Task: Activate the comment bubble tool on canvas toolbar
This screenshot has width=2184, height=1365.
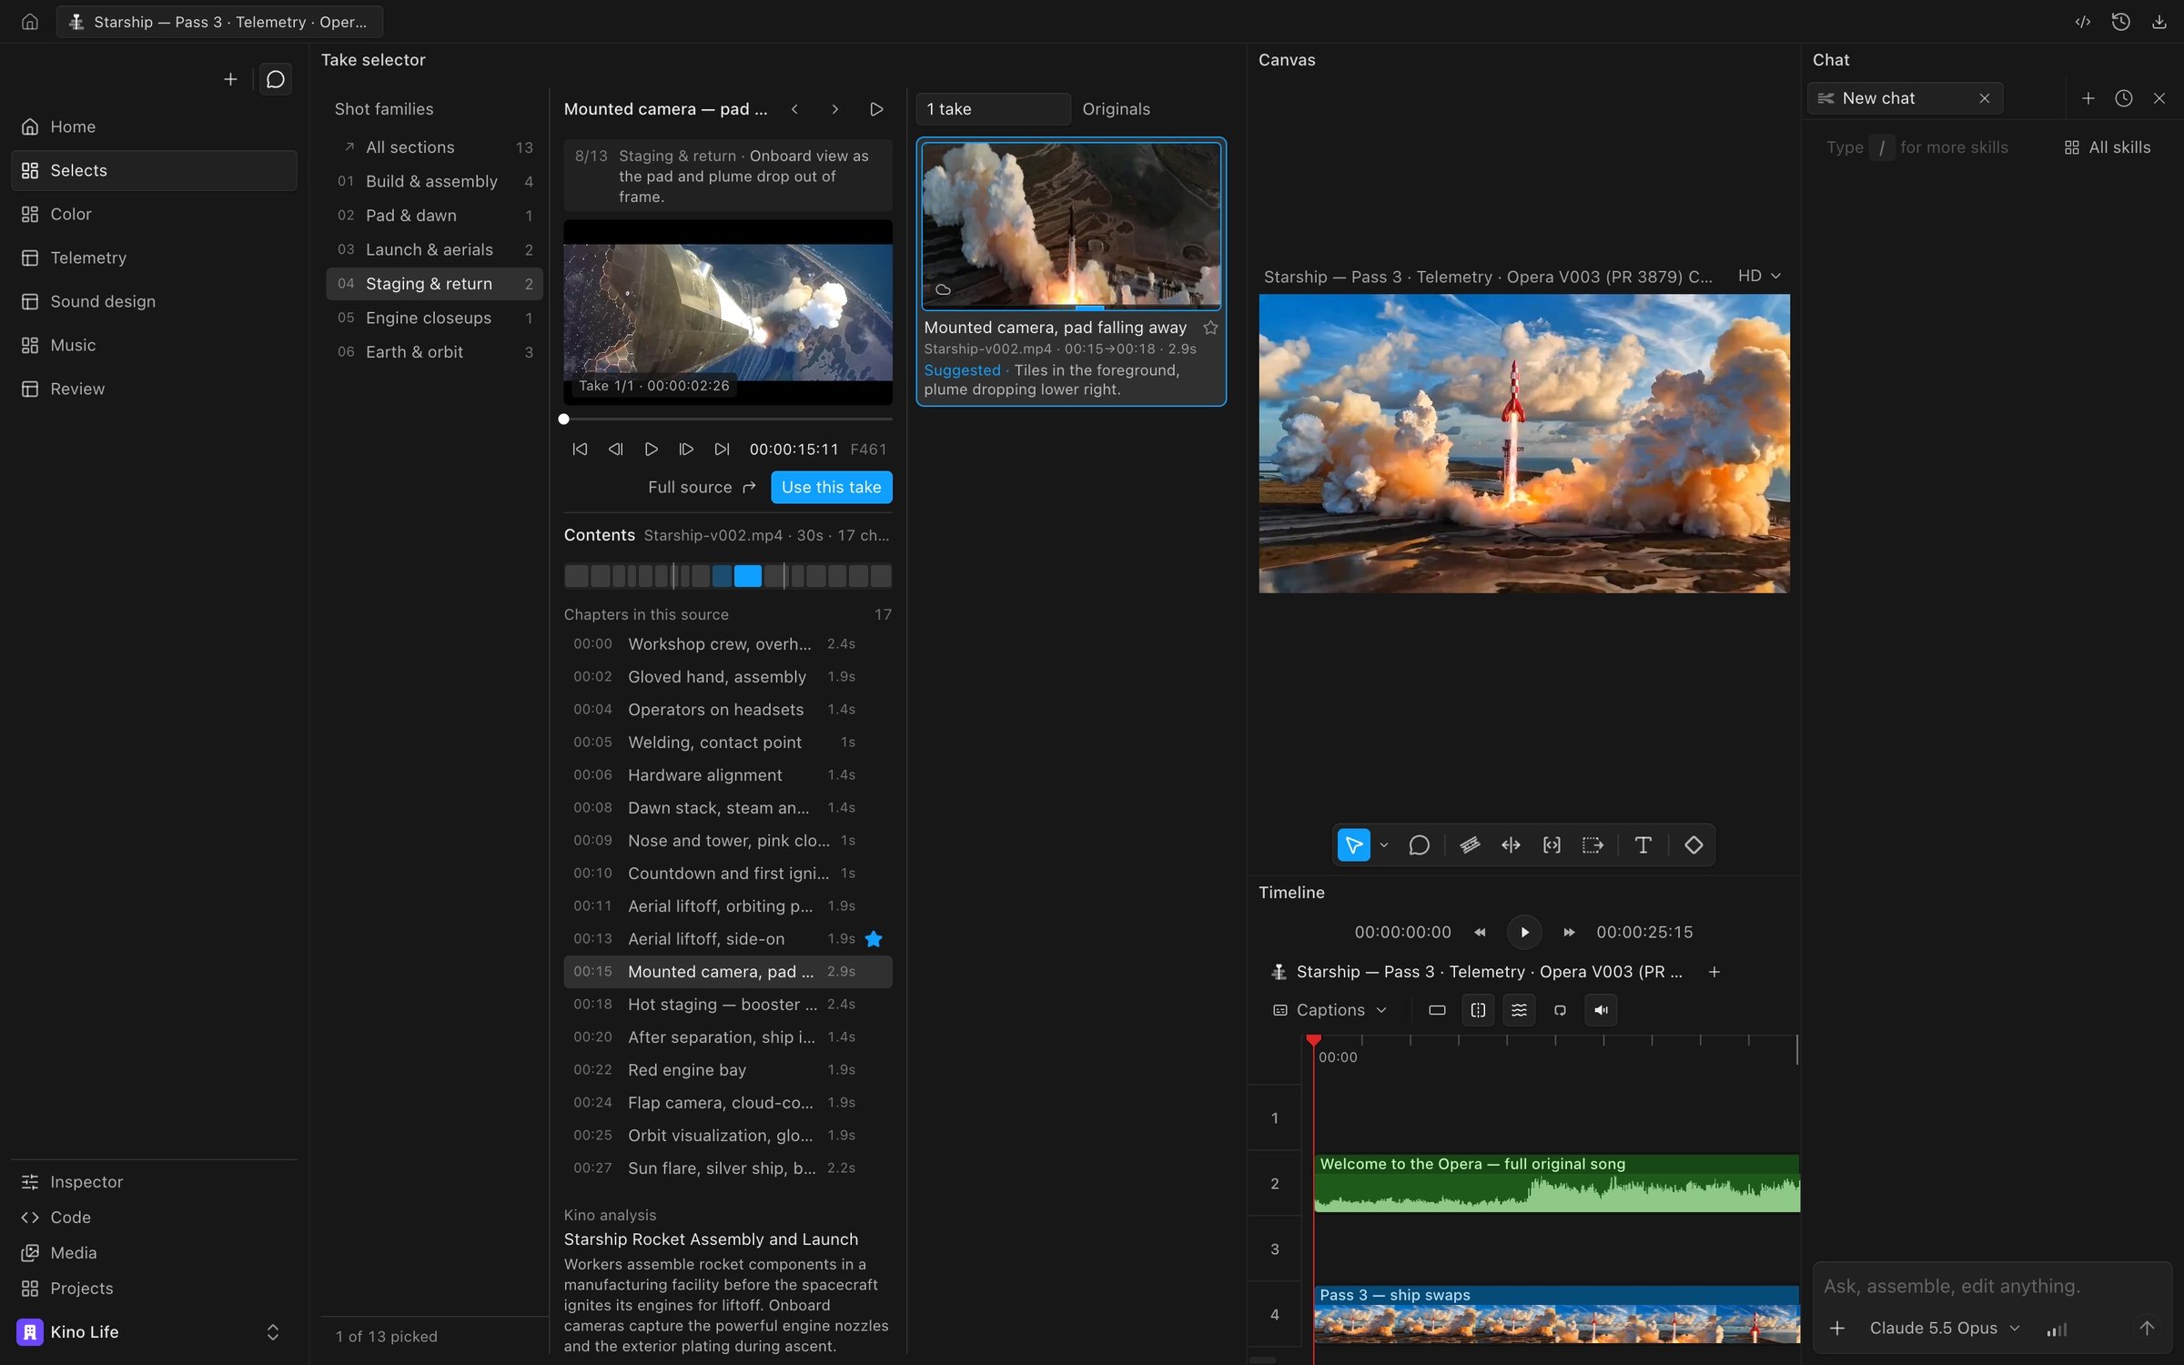Action: point(1419,845)
